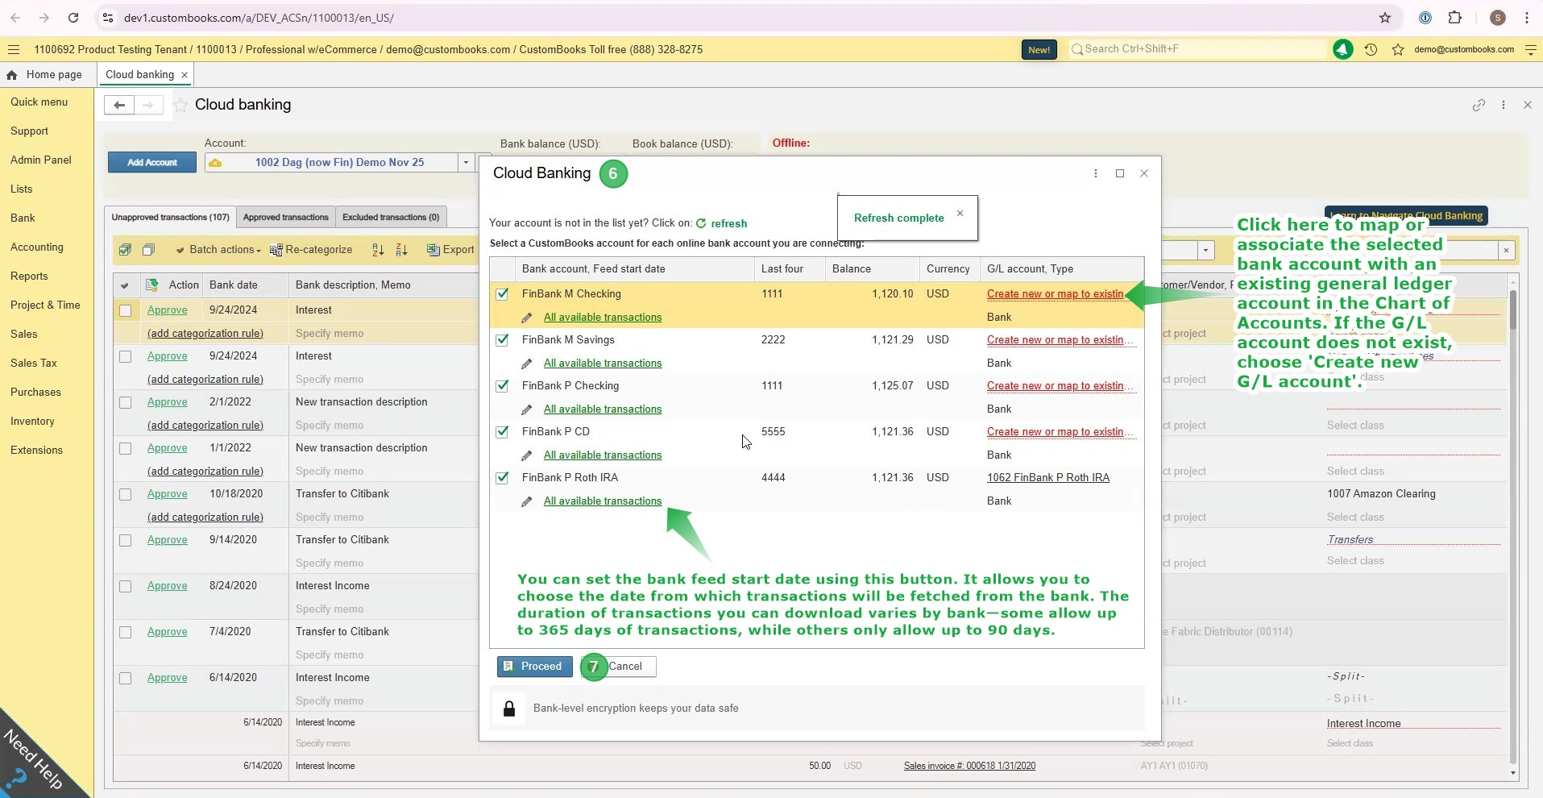The width and height of the screenshot is (1543, 798).
Task: Click the refresh icon beside the refresh link
Action: click(701, 224)
